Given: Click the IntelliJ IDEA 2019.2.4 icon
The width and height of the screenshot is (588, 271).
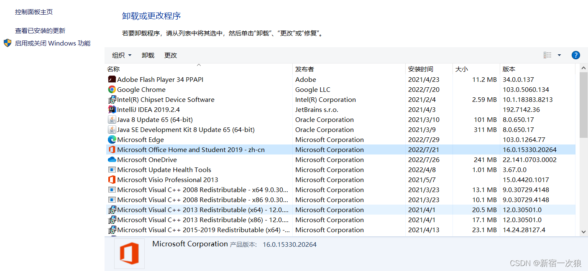Looking at the screenshot, I should click(x=112, y=109).
